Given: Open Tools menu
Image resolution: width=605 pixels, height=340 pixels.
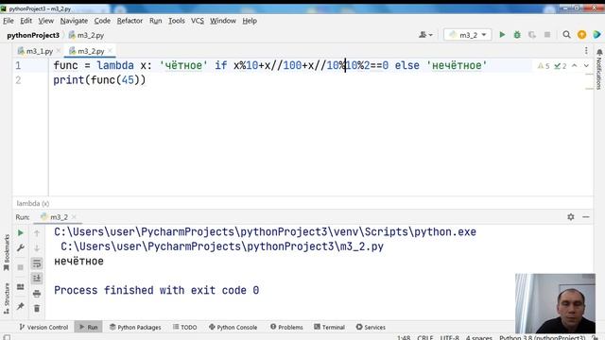Looking at the screenshot, I should tap(177, 21).
